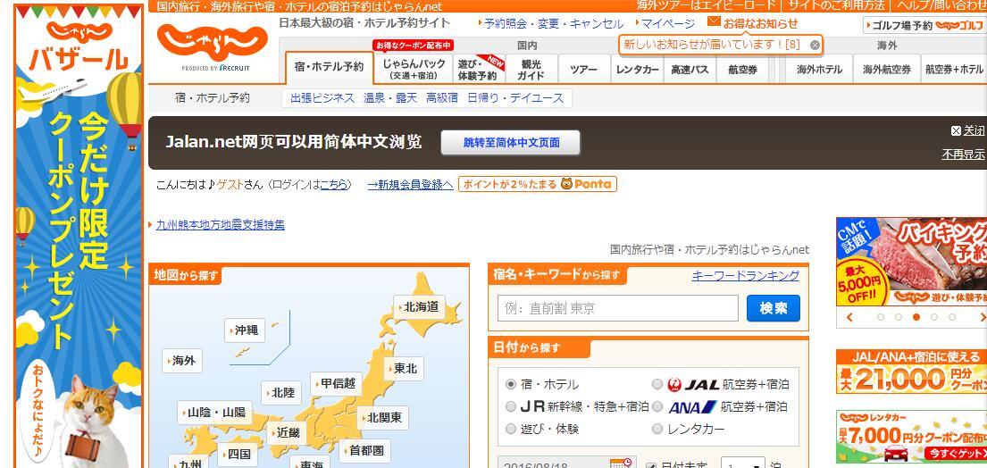Open the nights count dropdown

[743, 463]
